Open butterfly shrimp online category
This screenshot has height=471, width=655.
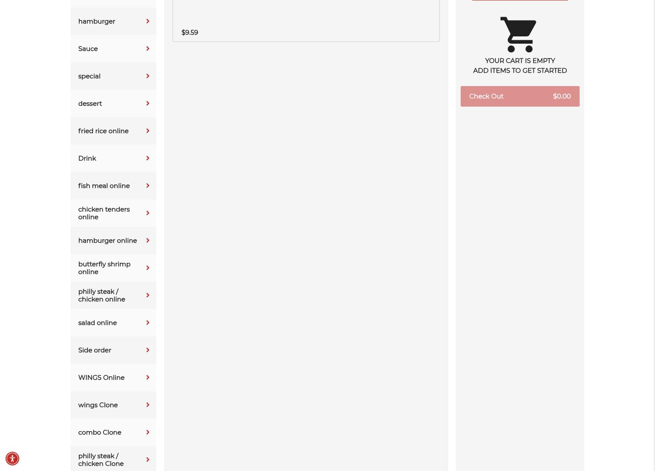113,268
